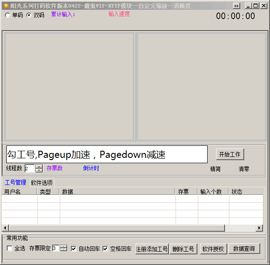Image resolution: width=270 pixels, height=265 pixels.
Task: Click the scrollbar right arrow of the table
Action: click(259, 228)
